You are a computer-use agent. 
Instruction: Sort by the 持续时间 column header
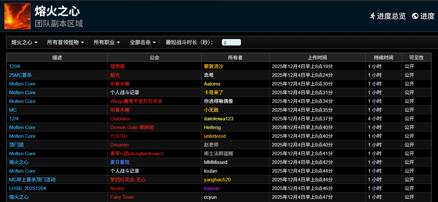click(383, 57)
